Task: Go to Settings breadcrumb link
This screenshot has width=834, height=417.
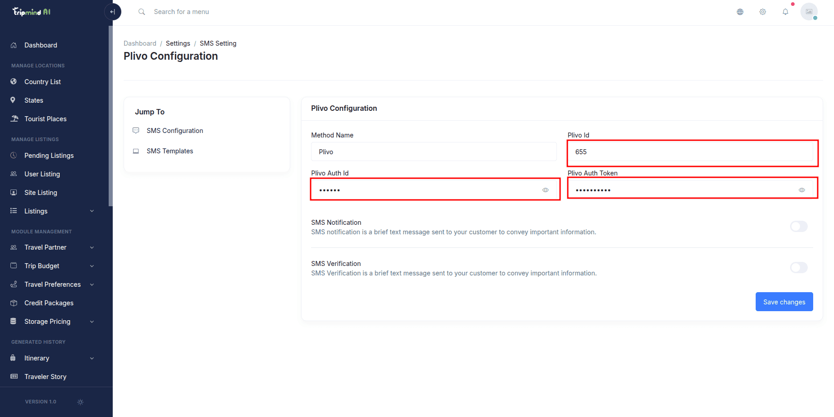Action: click(x=178, y=43)
